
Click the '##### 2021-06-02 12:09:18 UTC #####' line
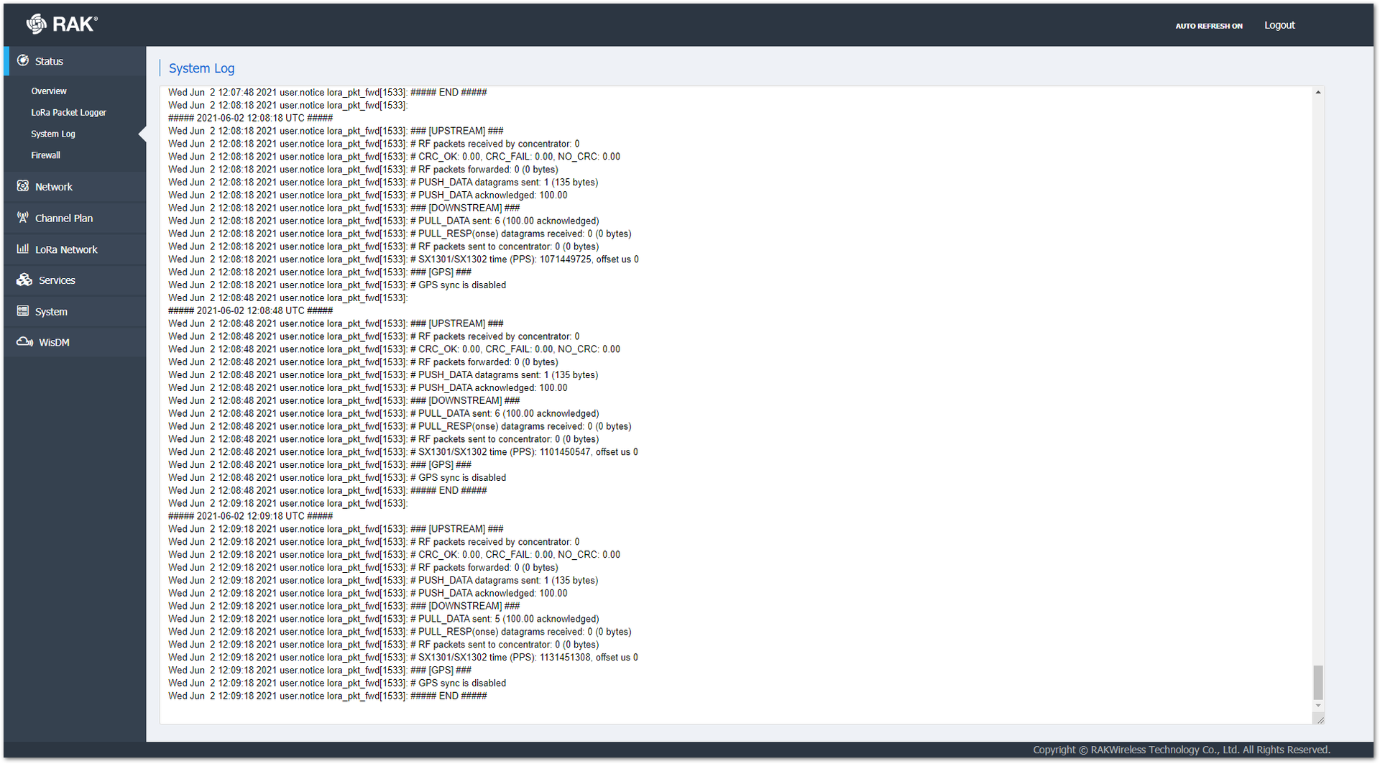point(250,516)
